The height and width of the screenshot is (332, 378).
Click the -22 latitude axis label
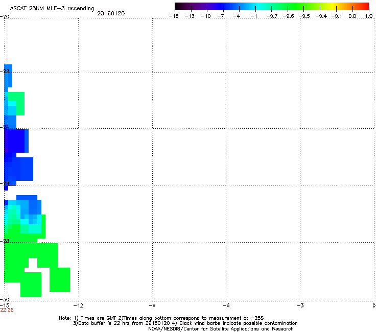tap(5, 72)
